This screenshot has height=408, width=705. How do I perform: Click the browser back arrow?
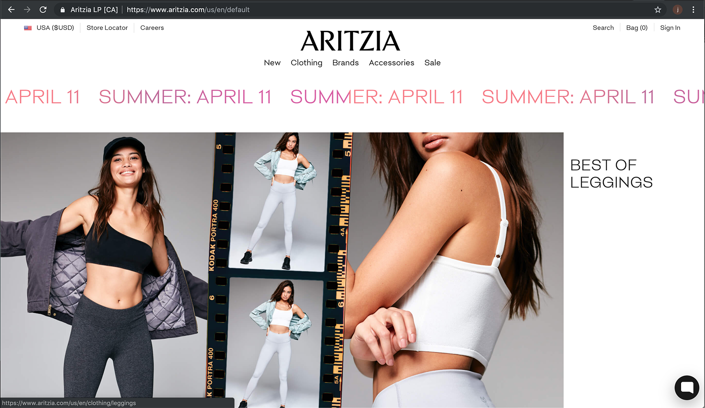[11, 9]
